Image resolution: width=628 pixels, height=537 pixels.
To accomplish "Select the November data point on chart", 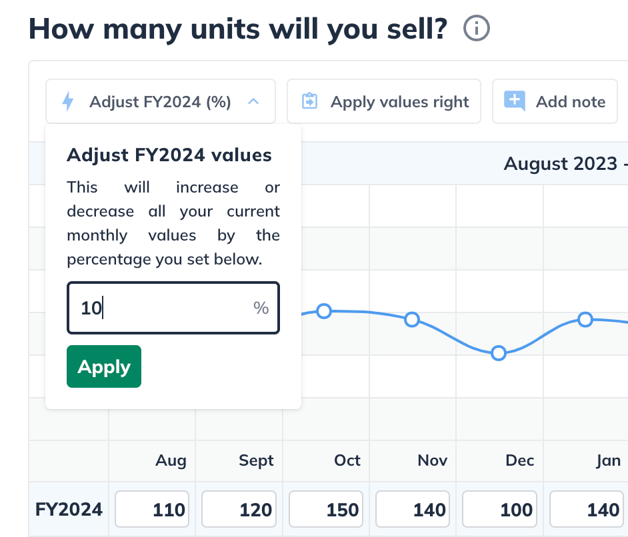I will 412,319.
